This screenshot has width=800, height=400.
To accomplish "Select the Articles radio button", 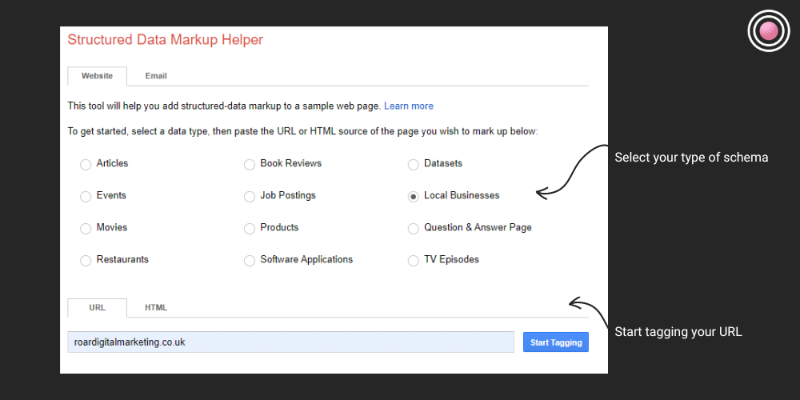I will tap(86, 164).
